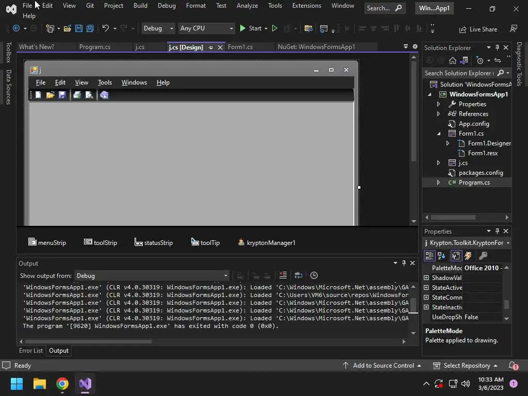Click the Tools menu on the designed form
This screenshot has width=528, height=396.
(x=105, y=82)
